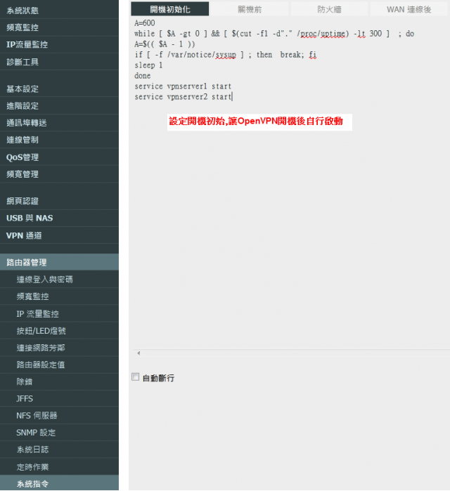The image size is (450, 491).
Task: Open 系統日誌 page
Action: 59,450
